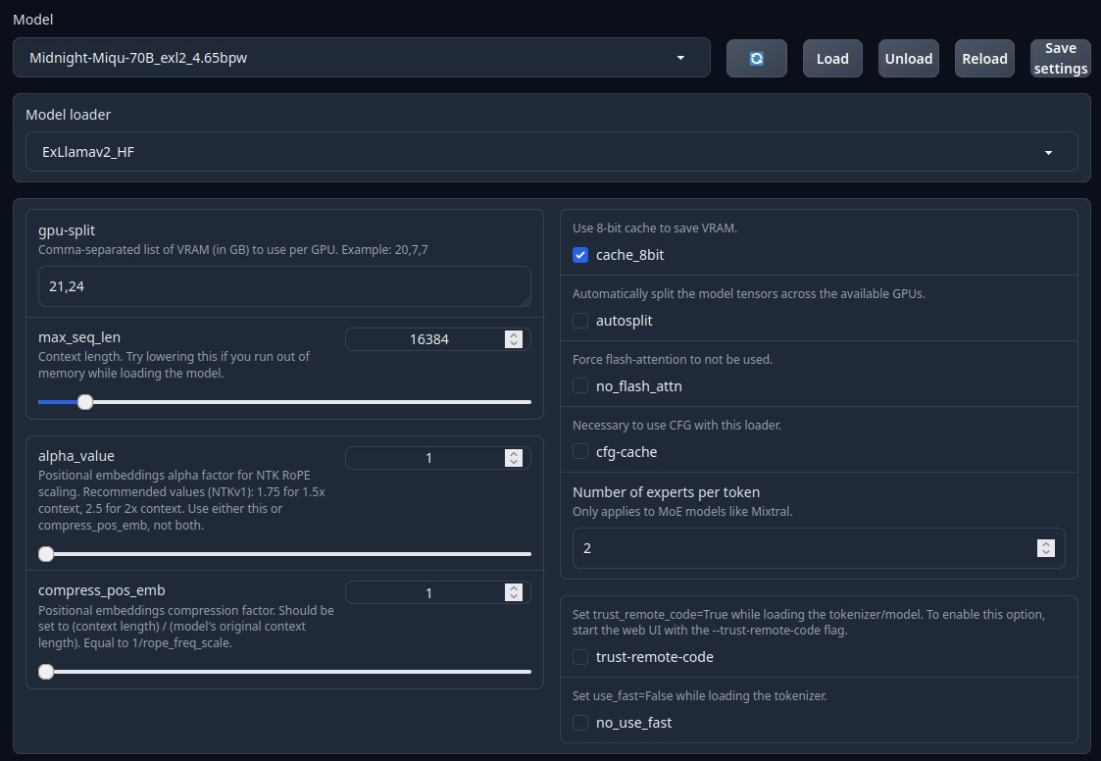Click the alpha_value slider handle
Image resolution: width=1101 pixels, height=761 pixels.
[x=46, y=554]
